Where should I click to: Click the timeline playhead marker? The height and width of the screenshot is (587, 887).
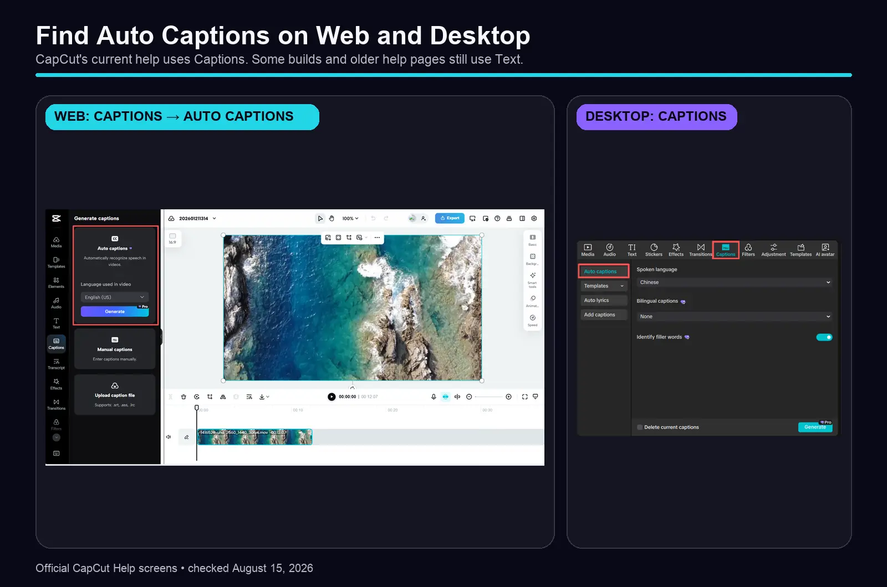click(x=196, y=408)
